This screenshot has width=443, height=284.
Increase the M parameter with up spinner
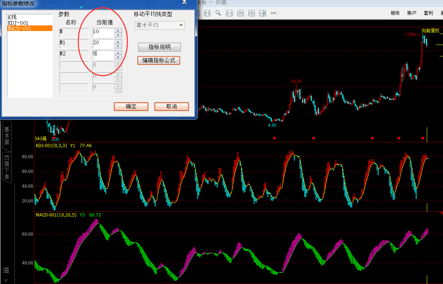point(118,30)
